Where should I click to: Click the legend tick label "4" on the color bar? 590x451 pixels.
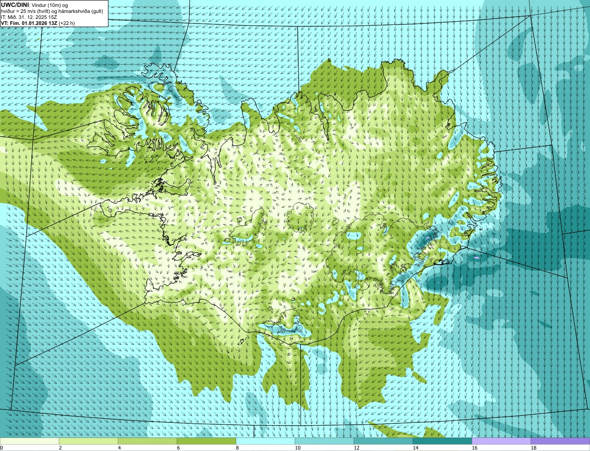pos(119,448)
